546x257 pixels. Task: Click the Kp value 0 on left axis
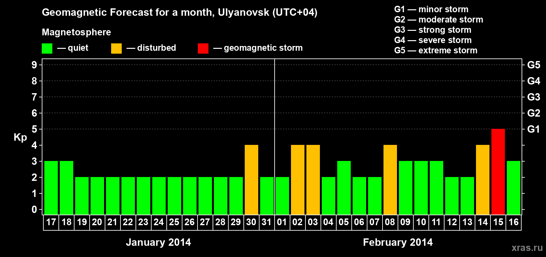pos(34,209)
